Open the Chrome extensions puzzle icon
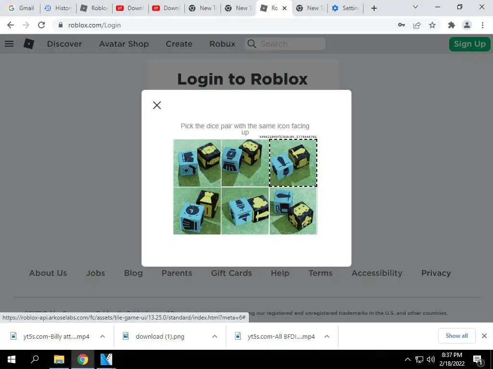This screenshot has height=369, width=493. 451,25
